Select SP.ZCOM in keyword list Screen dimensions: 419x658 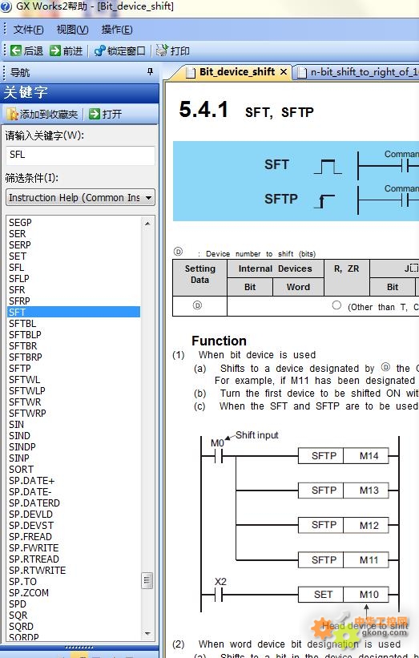click(x=29, y=593)
